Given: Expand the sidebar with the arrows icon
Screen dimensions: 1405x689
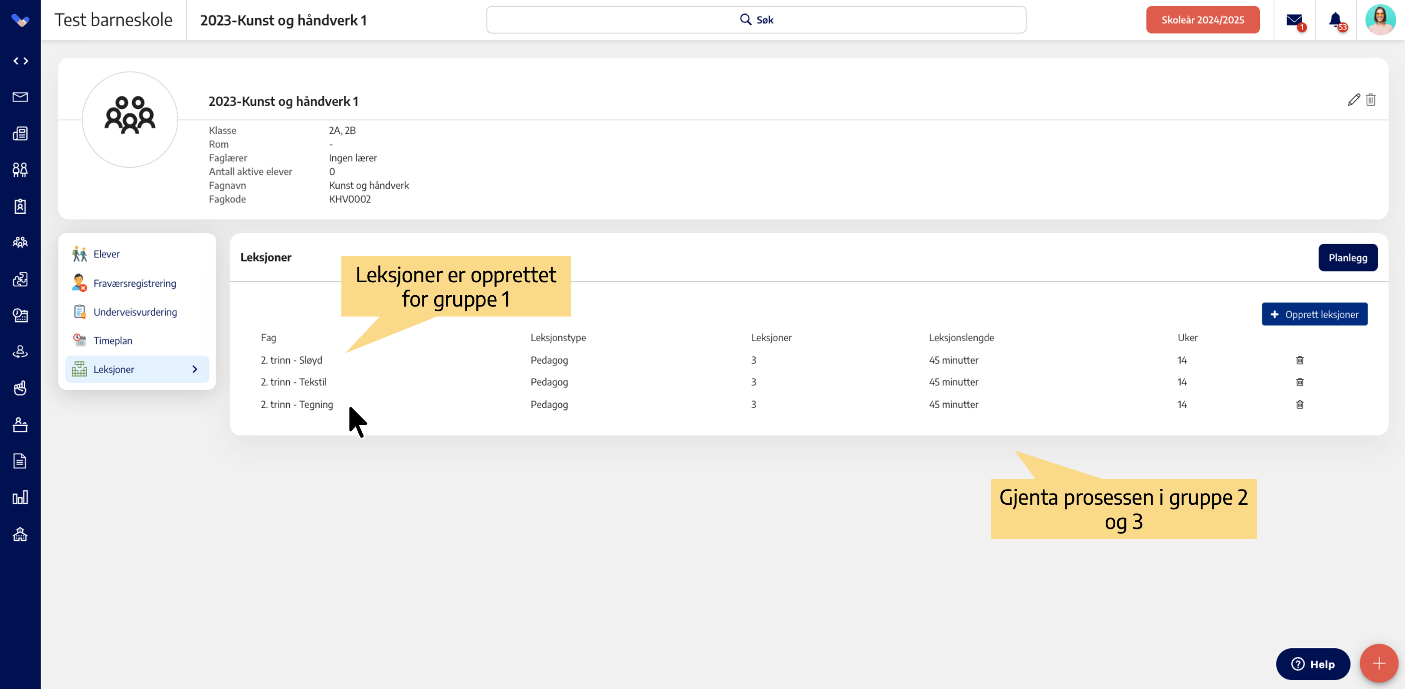Looking at the screenshot, I should 20,61.
